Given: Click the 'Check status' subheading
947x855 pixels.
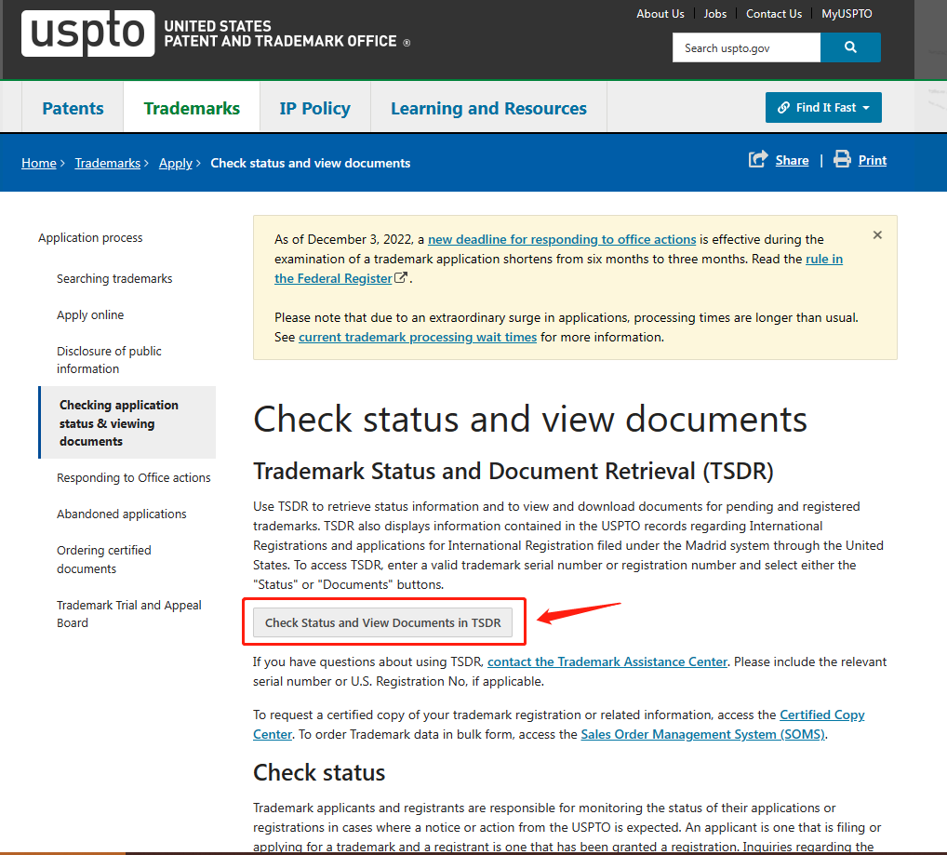Looking at the screenshot, I should pyautogui.click(x=319, y=773).
